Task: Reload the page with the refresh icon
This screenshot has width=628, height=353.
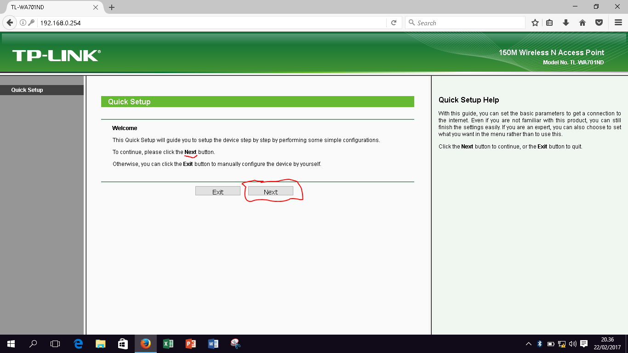Action: [394, 22]
